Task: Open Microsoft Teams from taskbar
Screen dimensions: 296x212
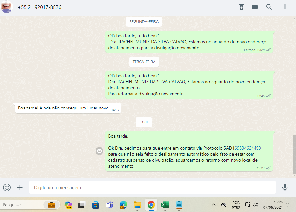Action: point(110,205)
